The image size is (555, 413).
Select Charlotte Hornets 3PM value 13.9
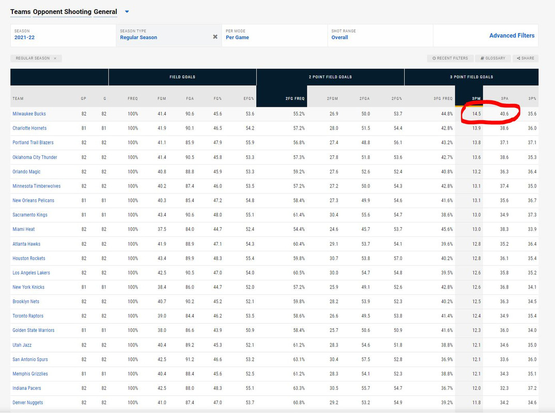tap(476, 129)
